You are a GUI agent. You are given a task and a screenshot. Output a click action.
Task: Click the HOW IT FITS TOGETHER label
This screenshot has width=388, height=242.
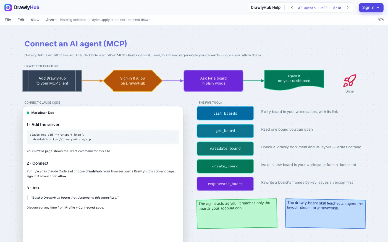41,66
